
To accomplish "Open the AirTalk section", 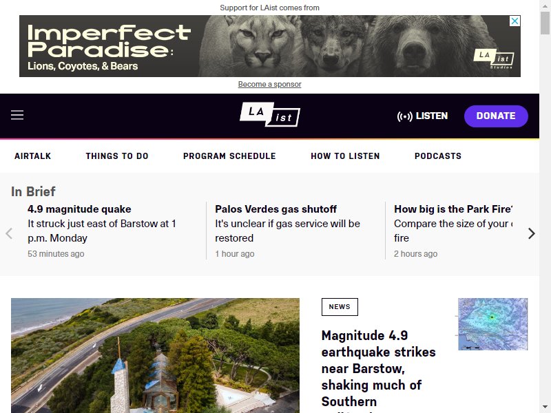I will (x=32, y=156).
